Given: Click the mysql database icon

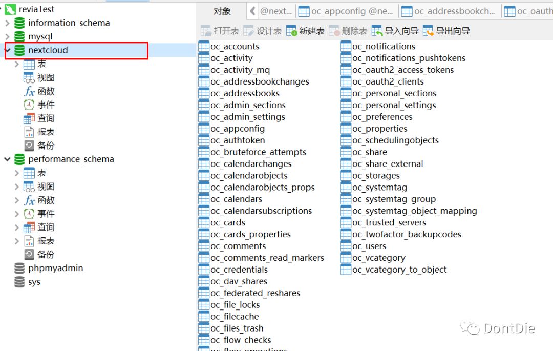Looking at the screenshot, I should (x=19, y=36).
